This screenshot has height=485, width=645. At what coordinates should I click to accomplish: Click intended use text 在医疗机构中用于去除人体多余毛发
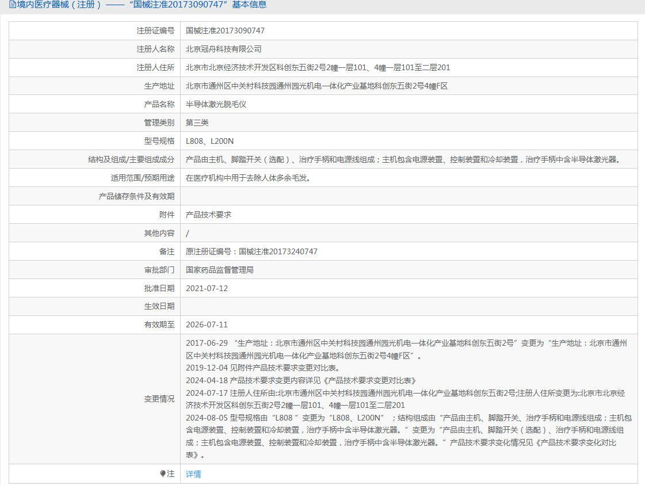pos(248,178)
